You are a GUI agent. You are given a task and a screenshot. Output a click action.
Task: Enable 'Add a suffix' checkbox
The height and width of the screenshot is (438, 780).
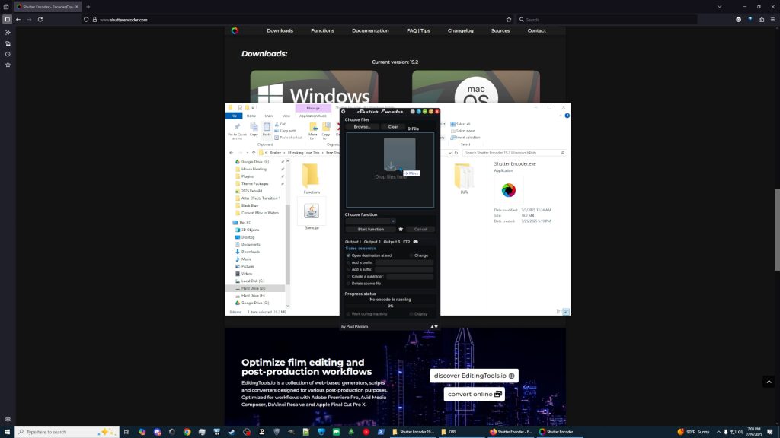click(348, 270)
